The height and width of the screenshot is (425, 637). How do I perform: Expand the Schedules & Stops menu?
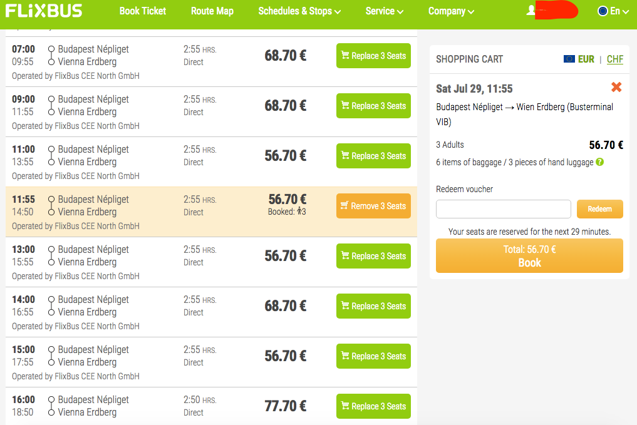pyautogui.click(x=299, y=11)
